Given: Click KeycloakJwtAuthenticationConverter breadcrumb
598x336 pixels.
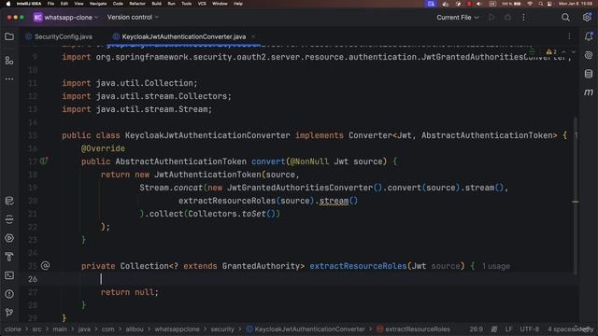Looking at the screenshot, I should pos(306,329).
